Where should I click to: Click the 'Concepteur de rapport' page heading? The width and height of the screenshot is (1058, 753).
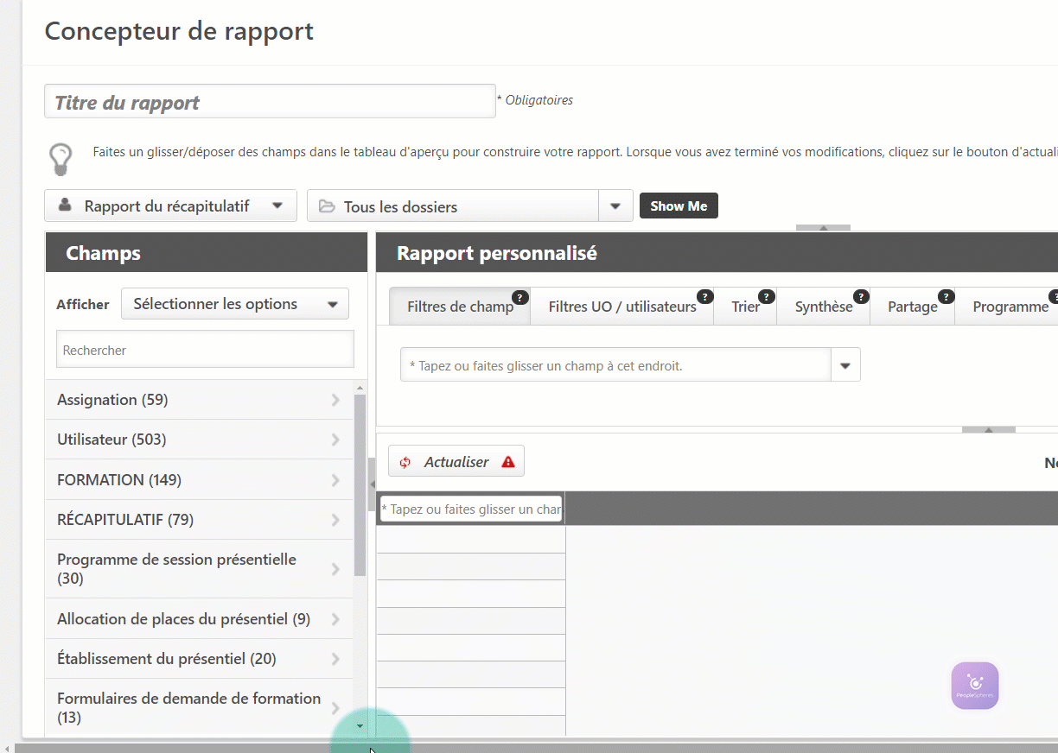pyautogui.click(x=179, y=31)
